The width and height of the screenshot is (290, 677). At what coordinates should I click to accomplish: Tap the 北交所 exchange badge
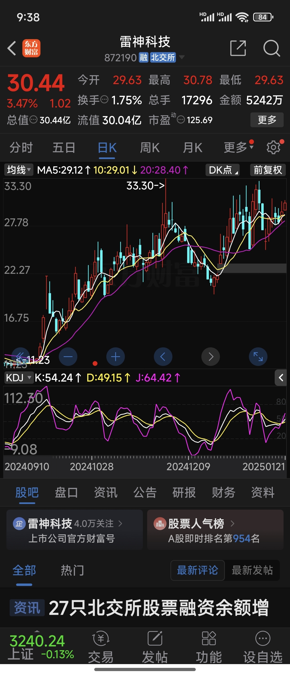click(x=163, y=57)
